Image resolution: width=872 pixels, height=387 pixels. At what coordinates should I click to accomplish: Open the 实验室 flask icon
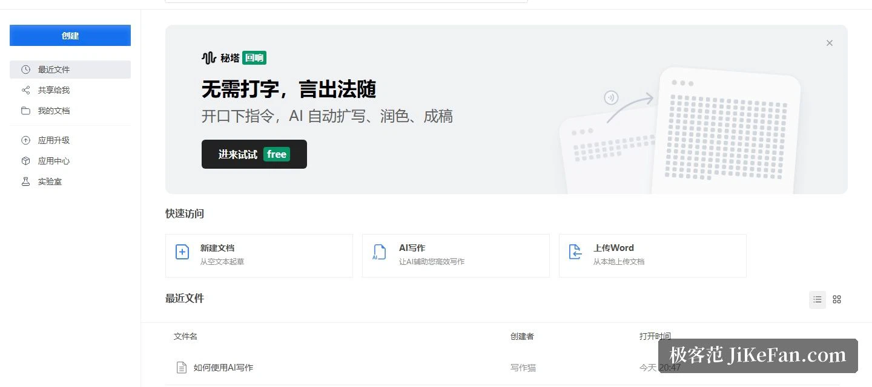click(25, 181)
